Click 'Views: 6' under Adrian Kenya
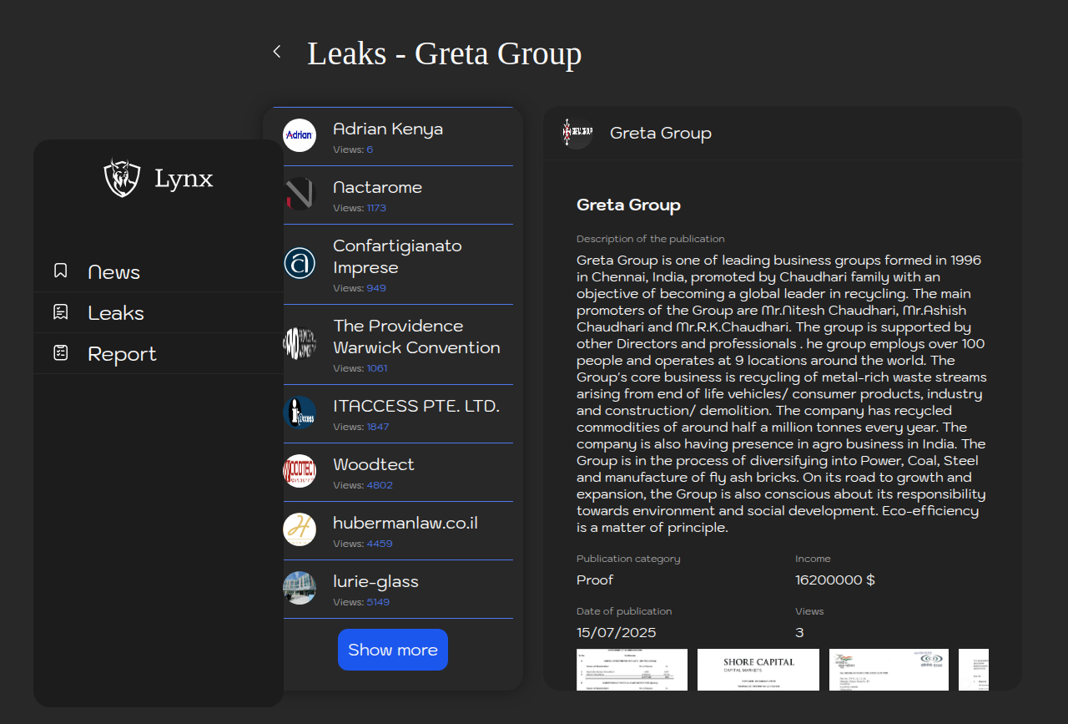Viewport: 1068px width, 724px height. coord(353,149)
